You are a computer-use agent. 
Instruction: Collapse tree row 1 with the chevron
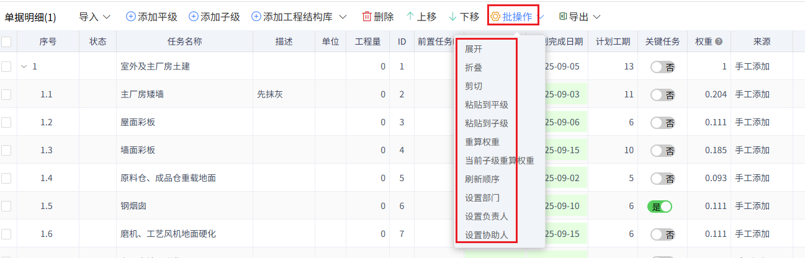(24, 66)
